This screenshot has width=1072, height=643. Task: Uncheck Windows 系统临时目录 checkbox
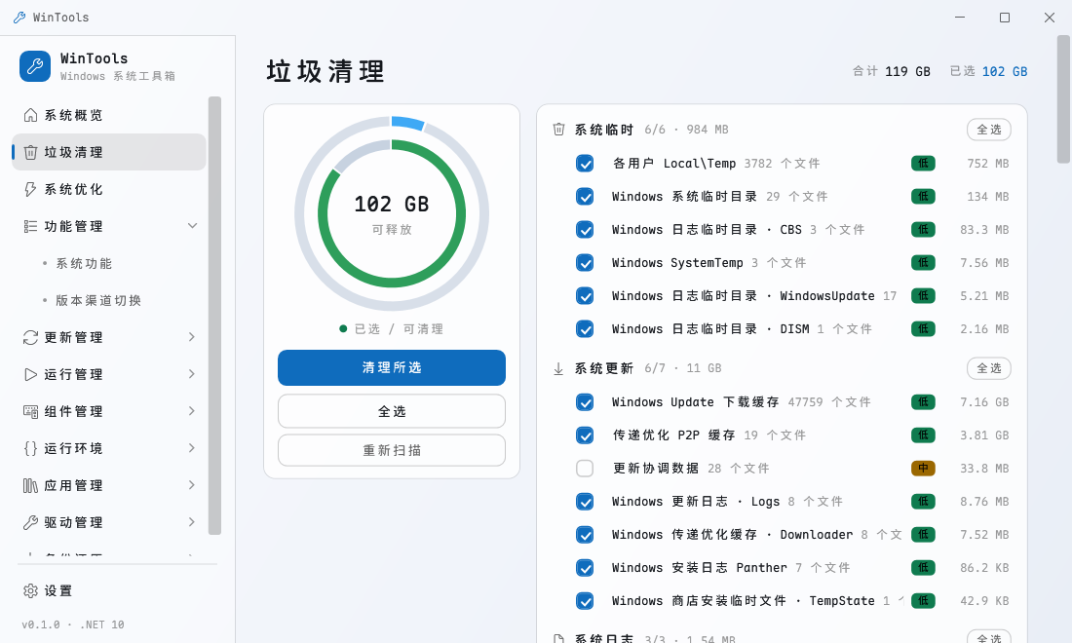pos(585,196)
